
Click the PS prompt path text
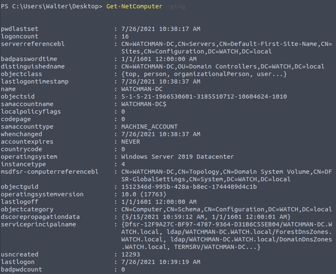pyautogui.click(x=51, y=6)
